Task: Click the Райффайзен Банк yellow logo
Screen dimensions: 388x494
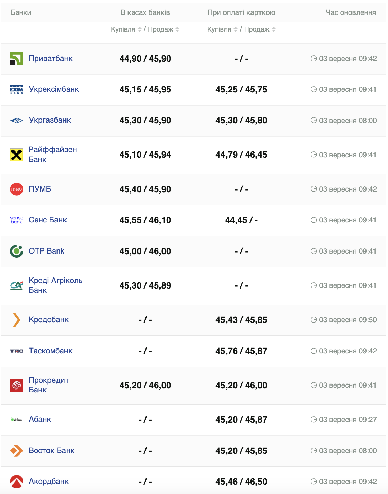Action: 17,155
